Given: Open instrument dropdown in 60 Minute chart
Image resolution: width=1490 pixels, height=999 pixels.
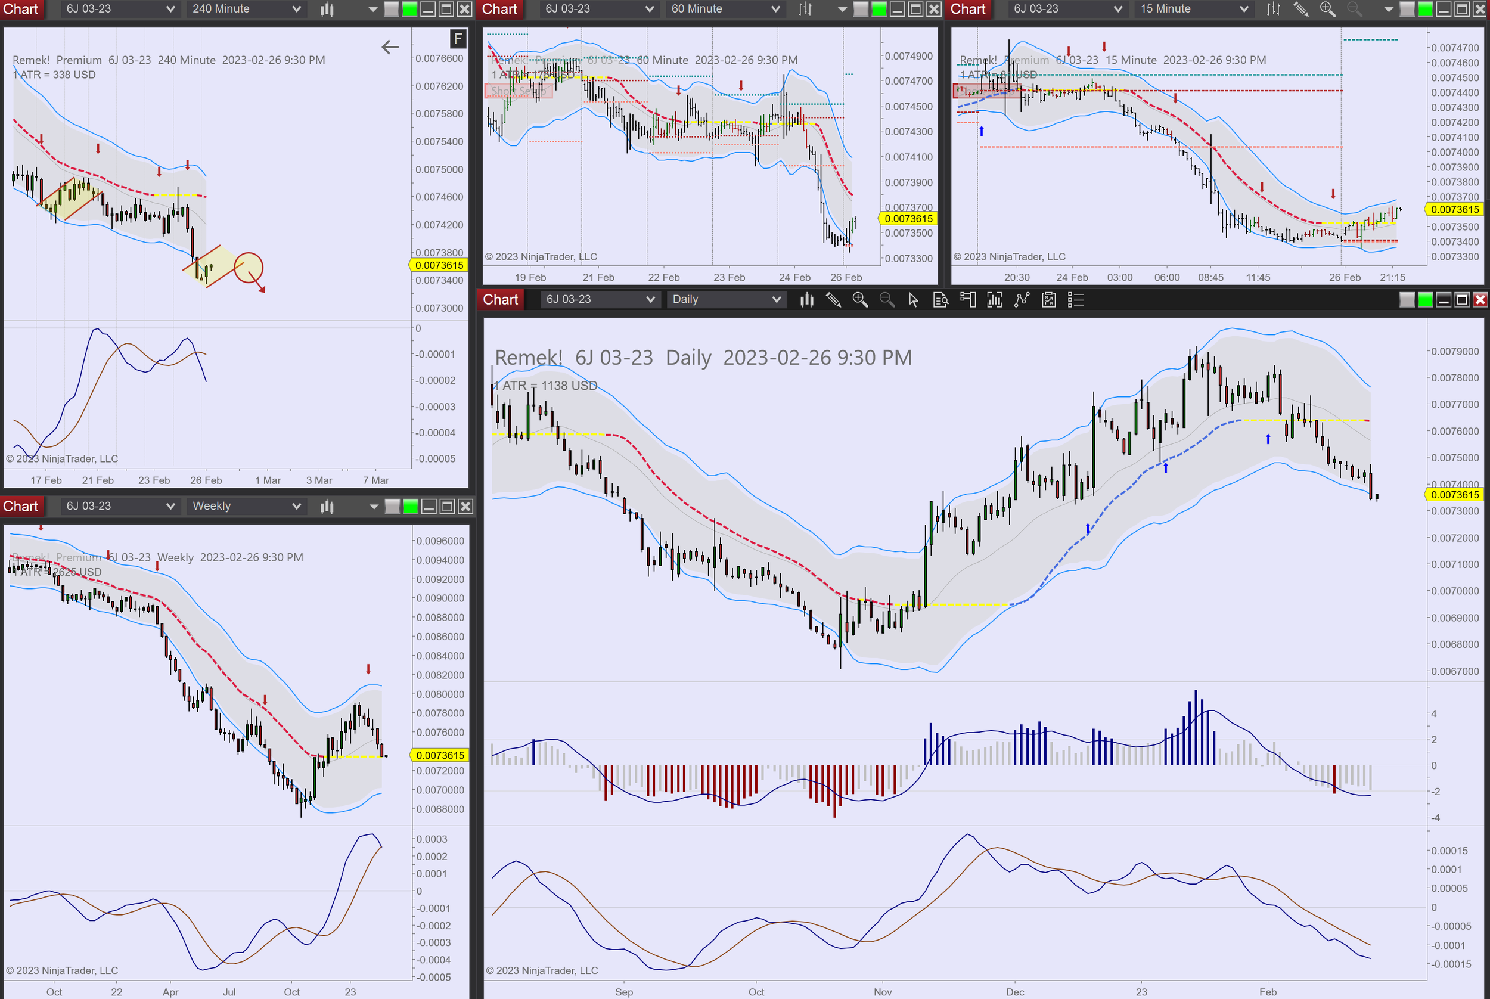Looking at the screenshot, I should (x=598, y=9).
